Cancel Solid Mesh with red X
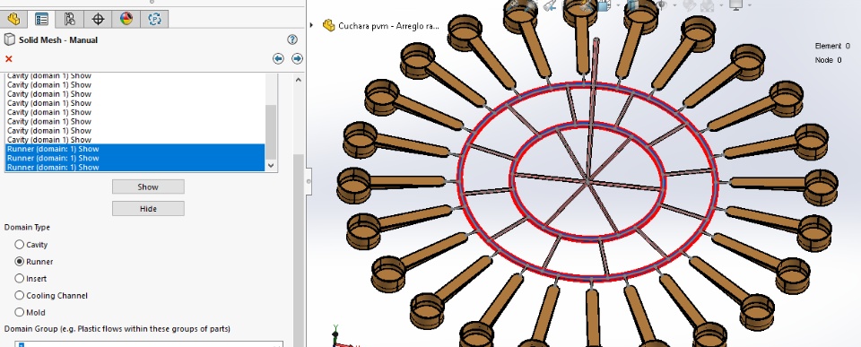Screen dimensions: 861x347 click(x=9, y=59)
